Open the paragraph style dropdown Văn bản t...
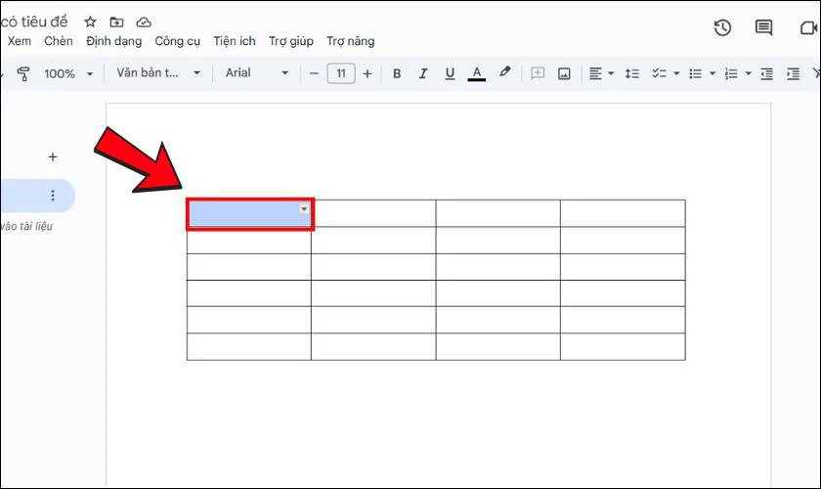 pos(158,72)
